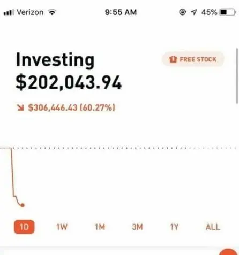Switch chart to 1M range
This screenshot has height=255, width=239.
[x=100, y=227]
